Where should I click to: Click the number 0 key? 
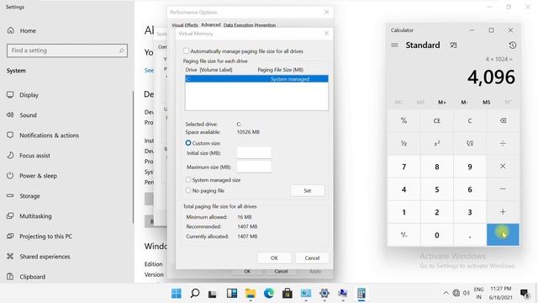click(x=437, y=235)
